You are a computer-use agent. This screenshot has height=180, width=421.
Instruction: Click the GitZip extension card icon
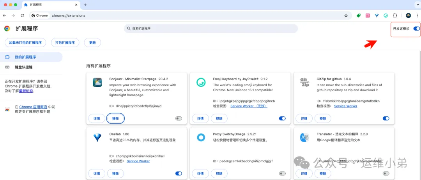click(304, 83)
